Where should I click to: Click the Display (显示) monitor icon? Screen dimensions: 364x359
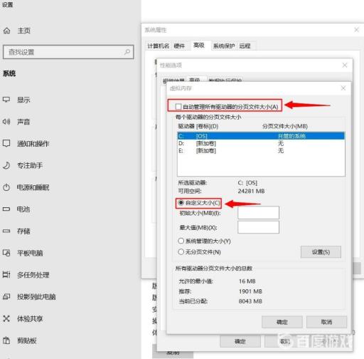coord(6,100)
